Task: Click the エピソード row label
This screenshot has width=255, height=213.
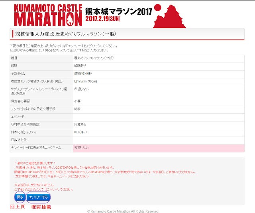Action: [18, 116]
